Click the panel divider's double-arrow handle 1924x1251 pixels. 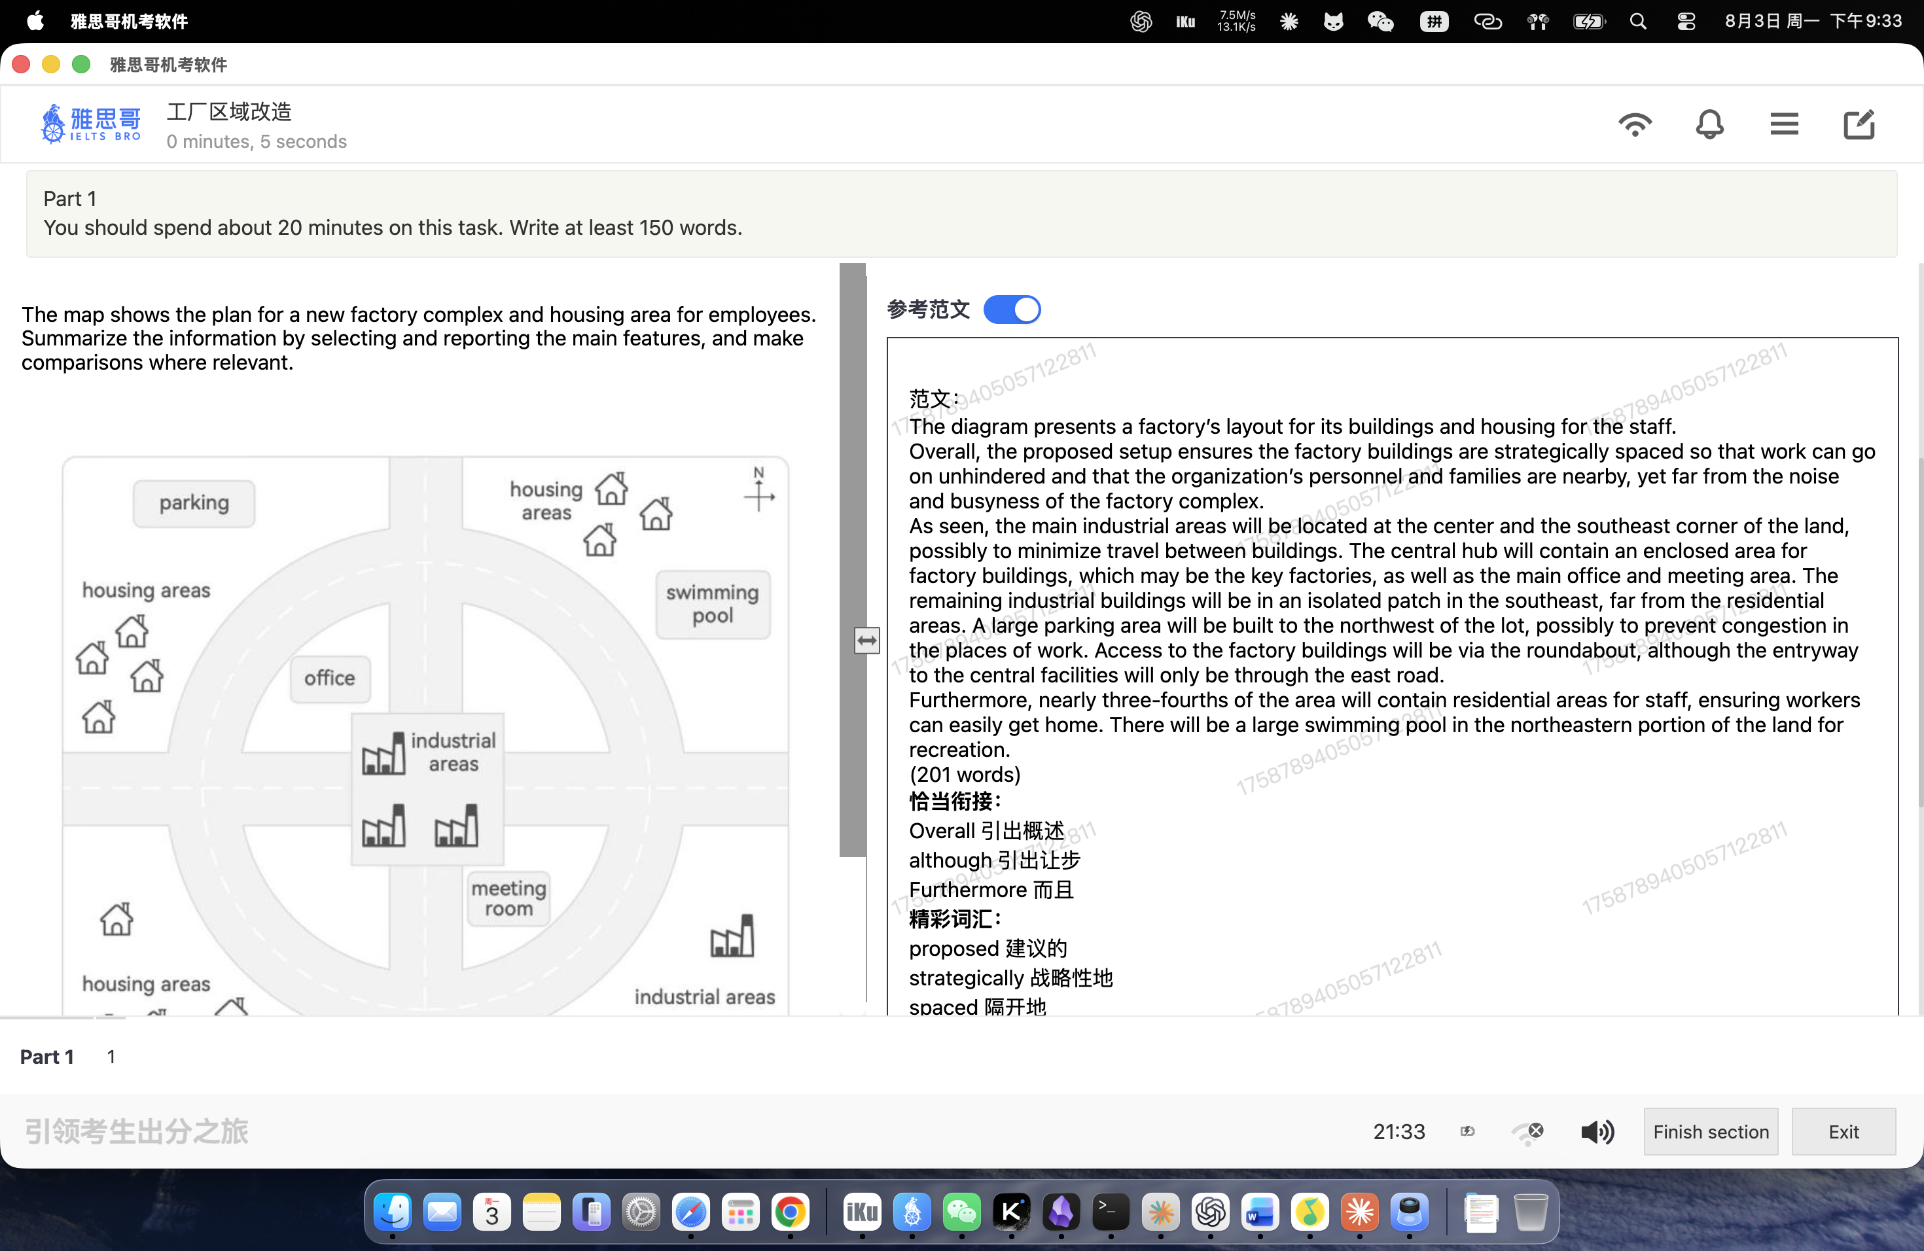[x=866, y=641]
